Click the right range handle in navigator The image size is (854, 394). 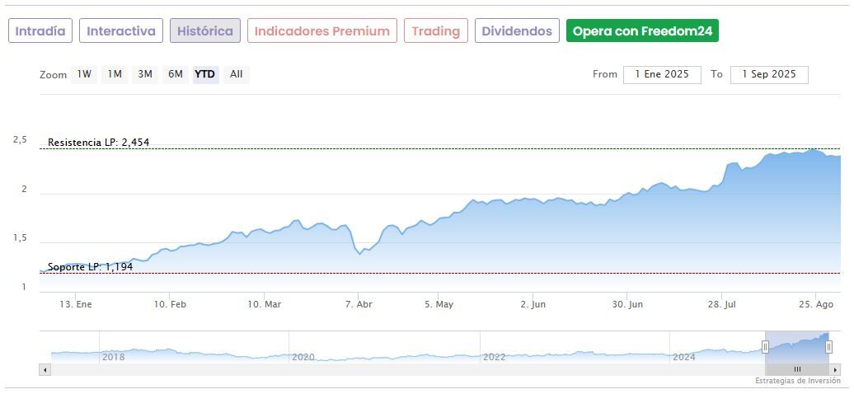829,347
